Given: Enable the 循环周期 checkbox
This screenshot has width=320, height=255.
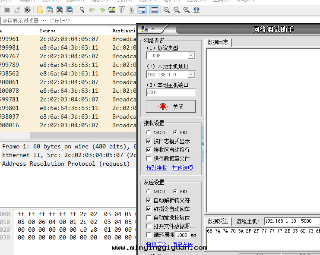Looking at the screenshot, I should [149, 235].
